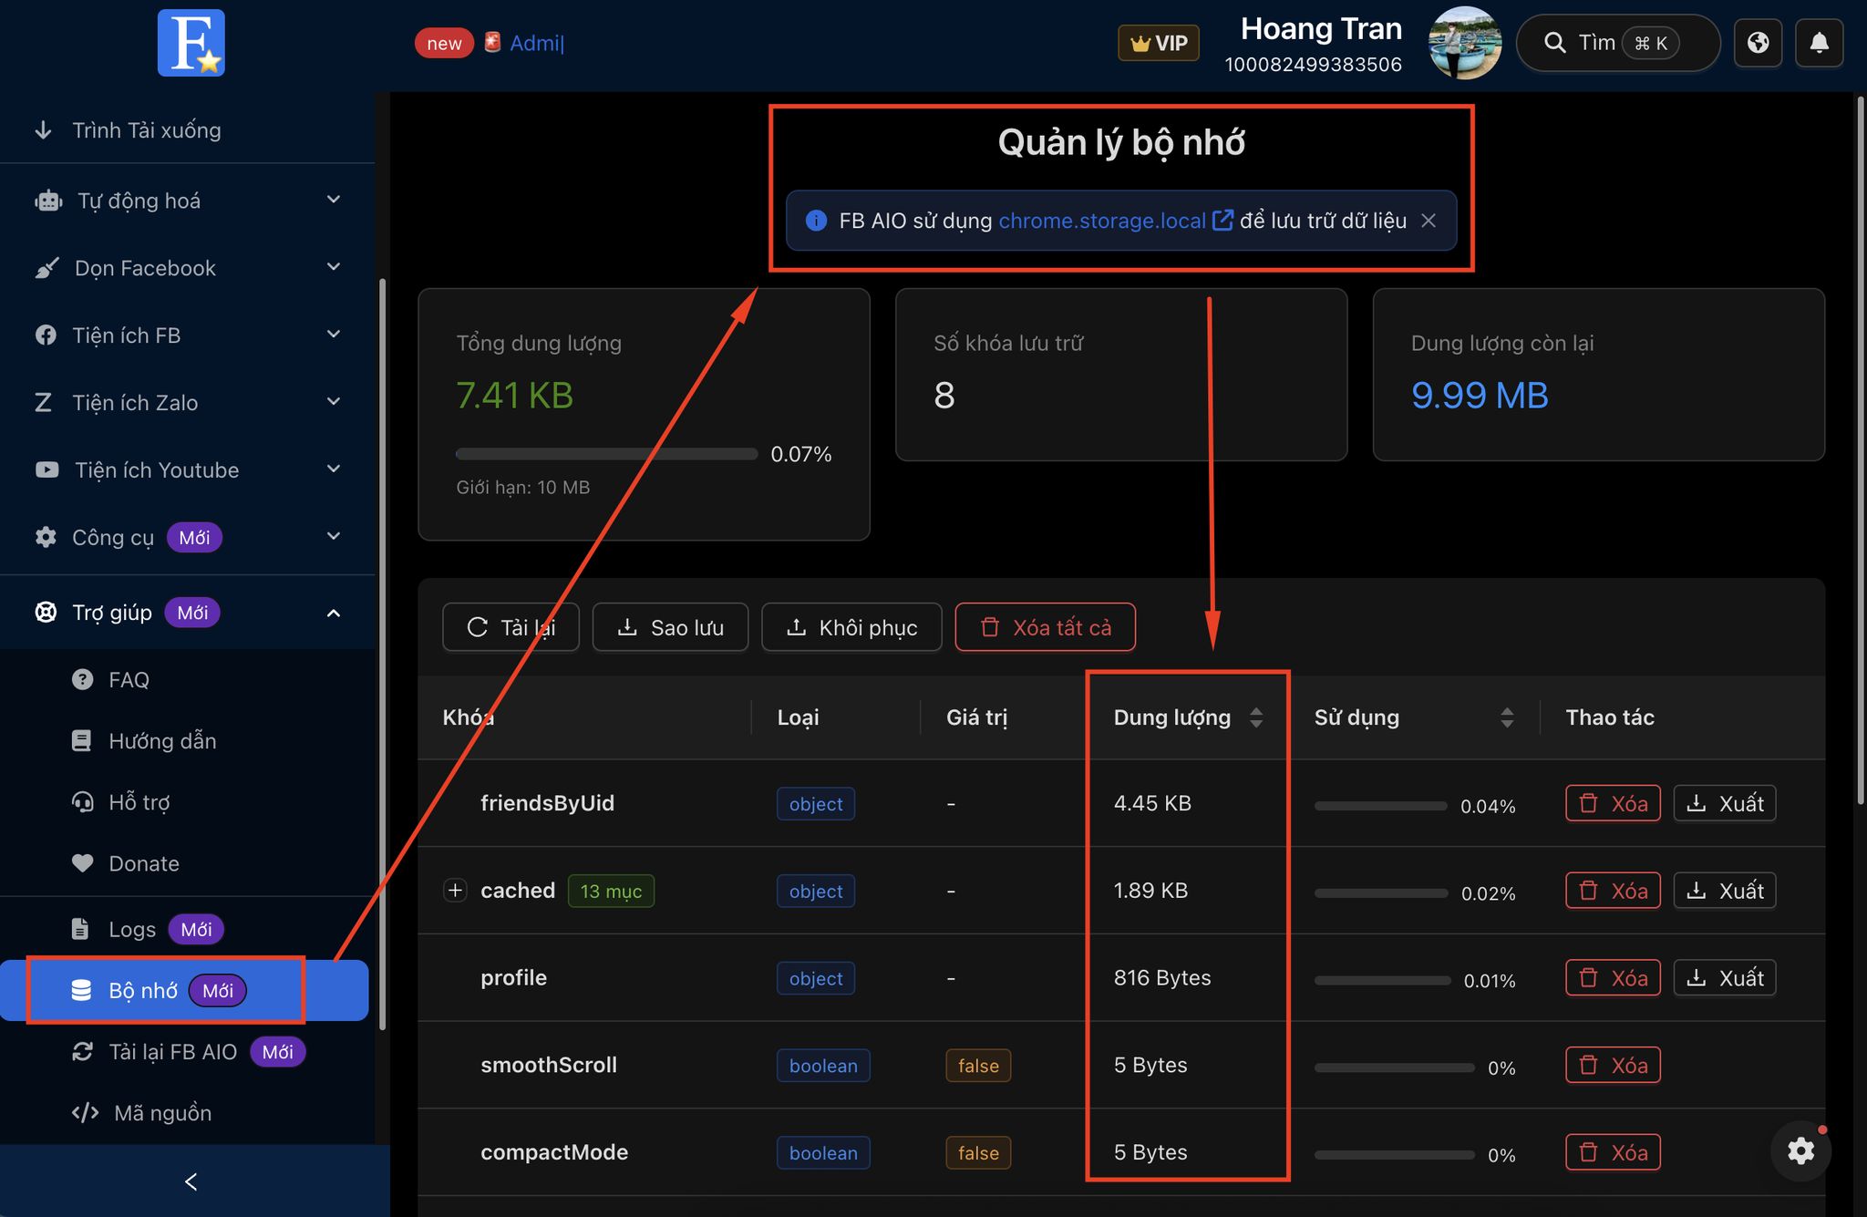Image resolution: width=1867 pixels, height=1217 pixels.
Task: Collapse the sidebar with the arrow
Action: click(191, 1181)
